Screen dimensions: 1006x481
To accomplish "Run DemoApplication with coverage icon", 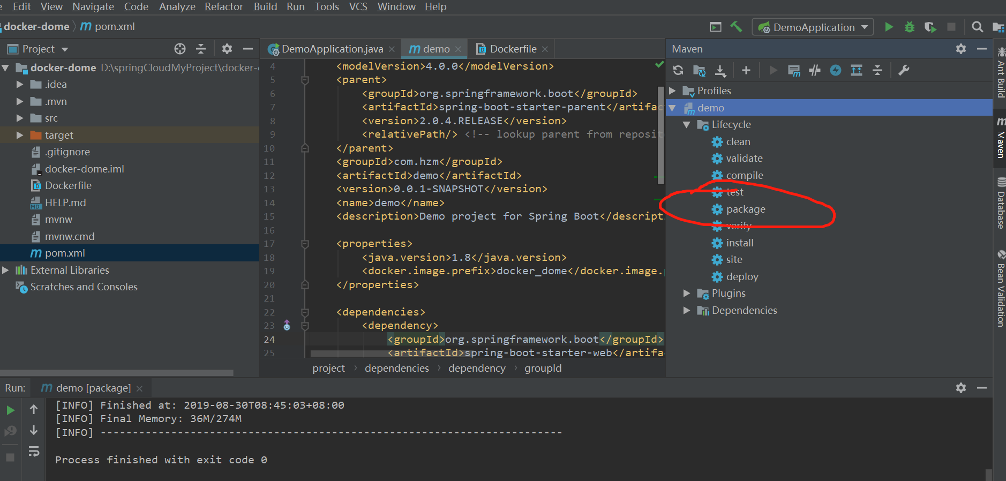I will (930, 27).
